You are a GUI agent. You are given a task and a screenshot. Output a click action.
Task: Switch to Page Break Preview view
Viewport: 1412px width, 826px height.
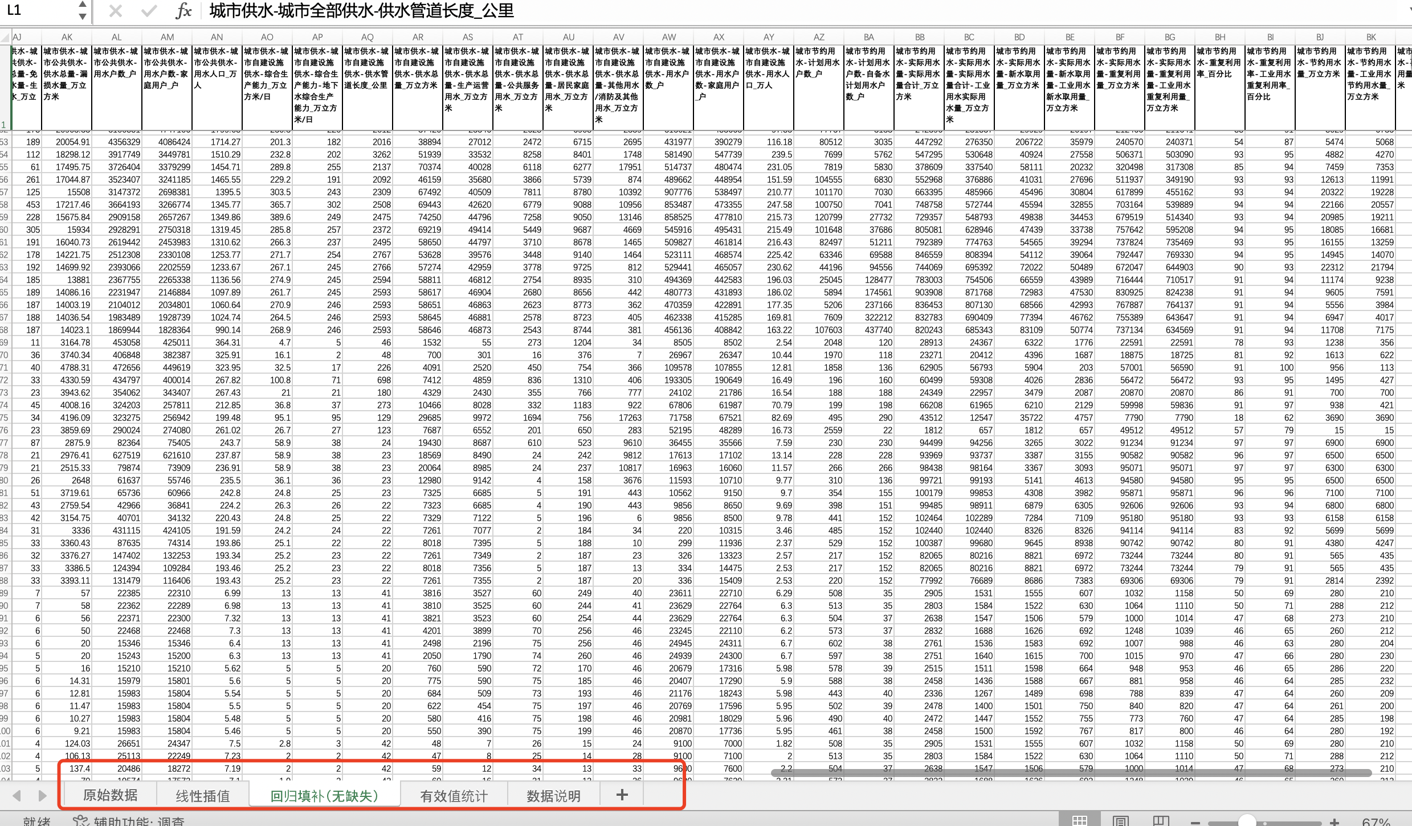pos(1161,820)
